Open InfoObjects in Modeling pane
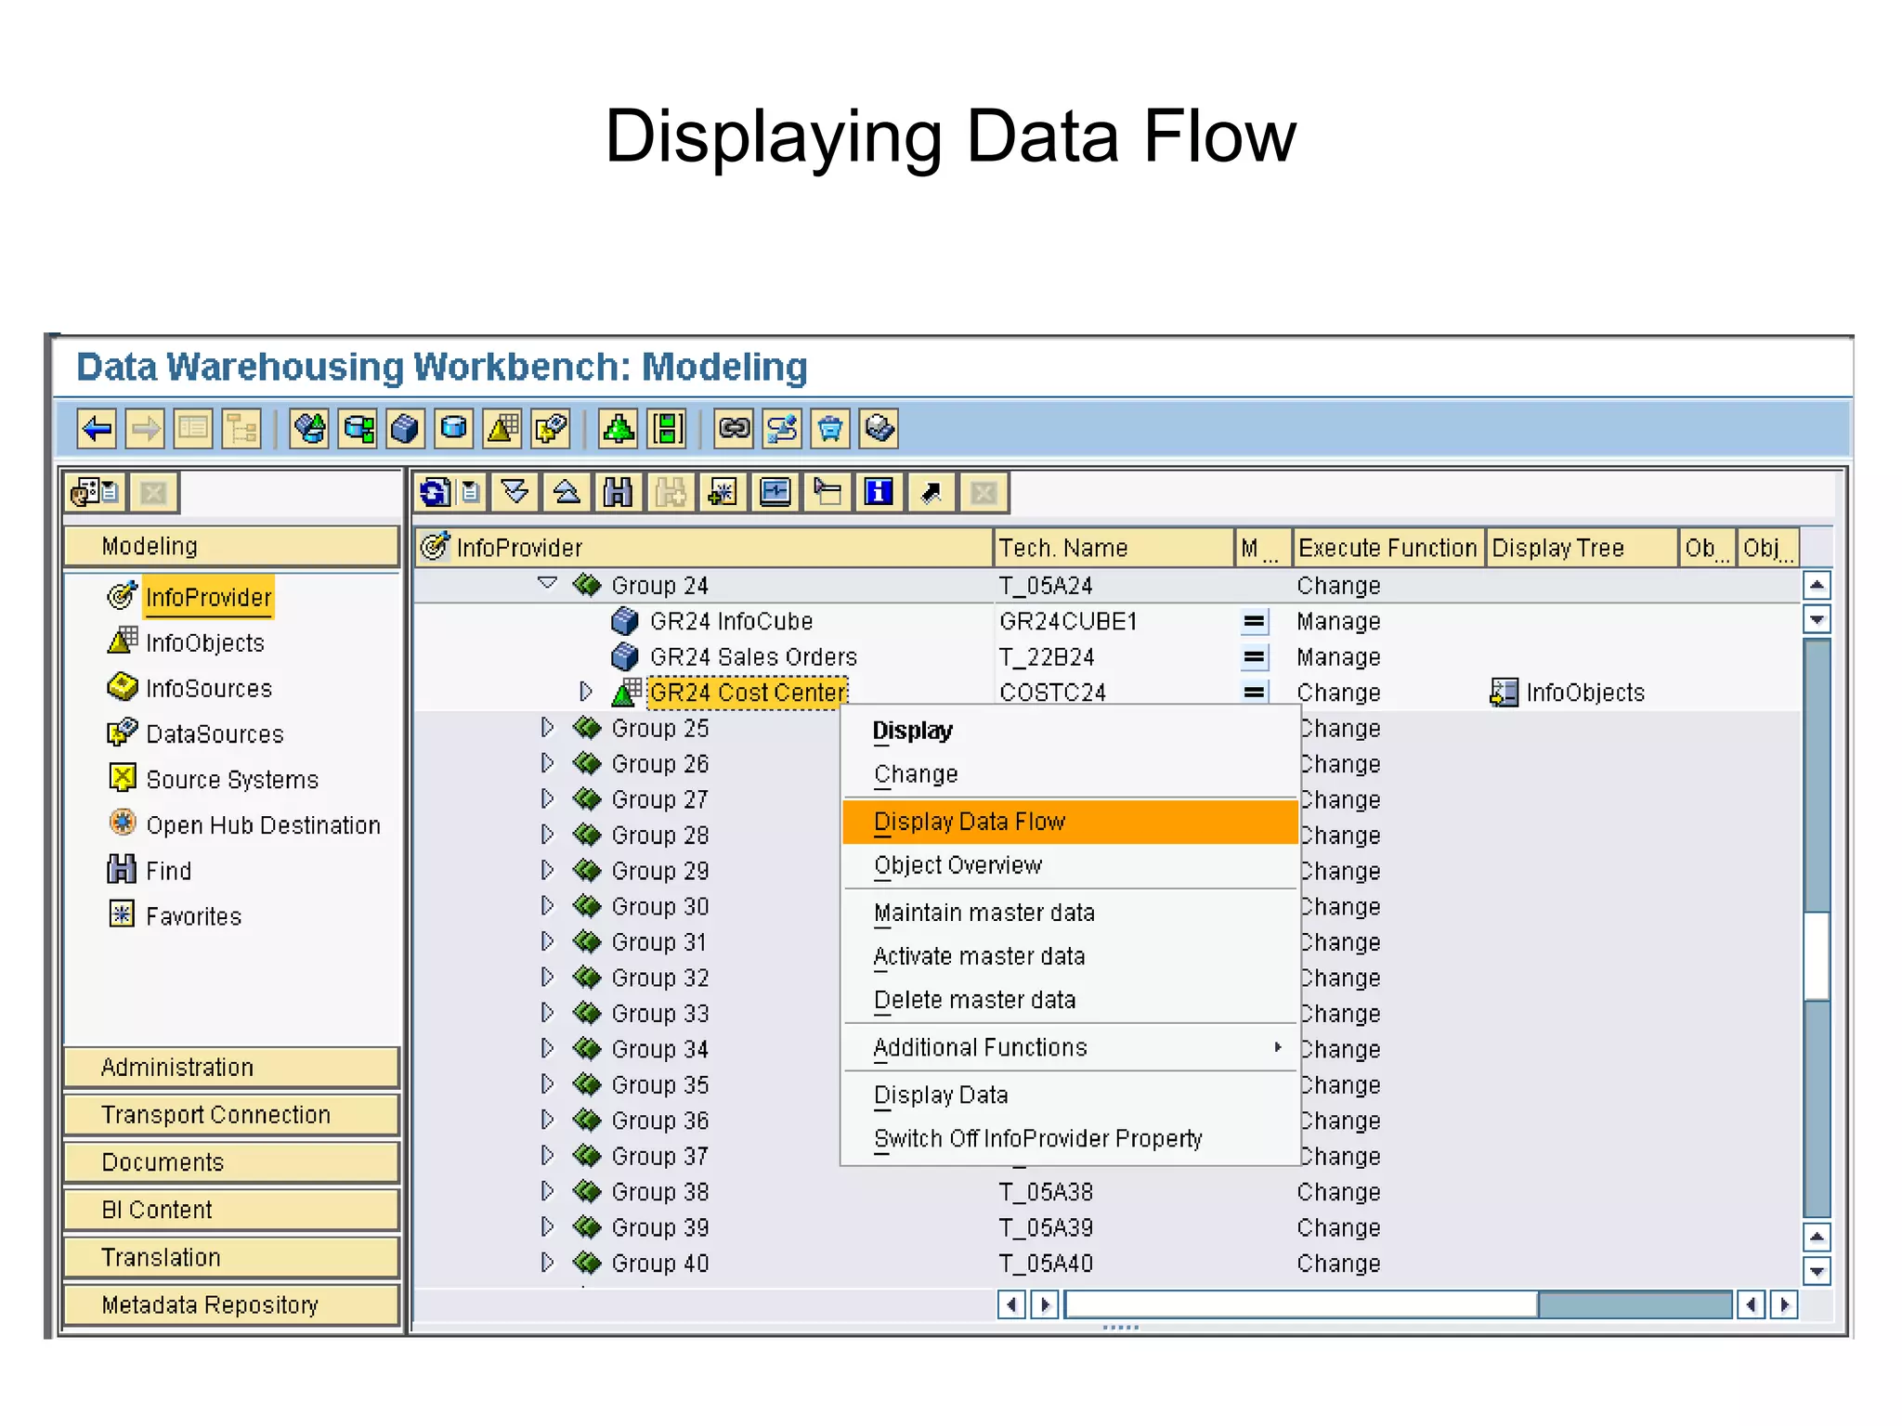Image resolution: width=1902 pixels, height=1426 pixels. [204, 642]
